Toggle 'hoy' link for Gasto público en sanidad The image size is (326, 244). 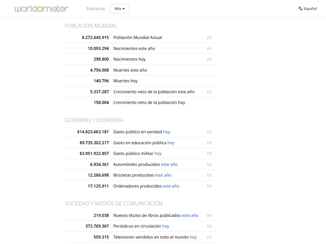pyautogui.click(x=166, y=132)
